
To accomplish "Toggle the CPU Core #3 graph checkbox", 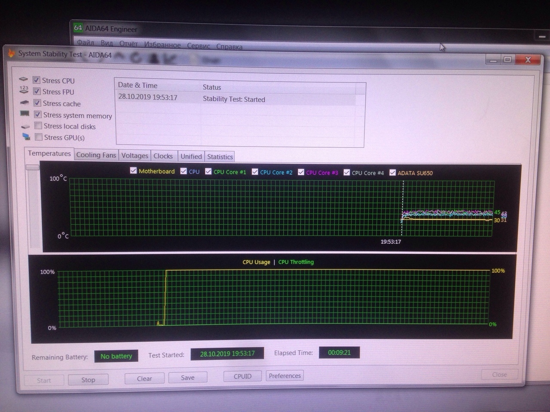I will coord(301,172).
